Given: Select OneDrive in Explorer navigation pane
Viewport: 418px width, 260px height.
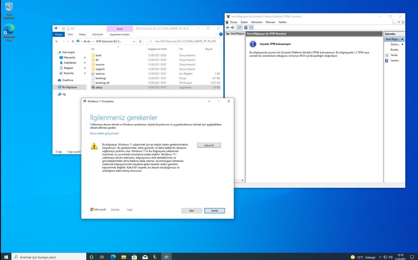Looking at the screenshot, I should coord(68,80).
